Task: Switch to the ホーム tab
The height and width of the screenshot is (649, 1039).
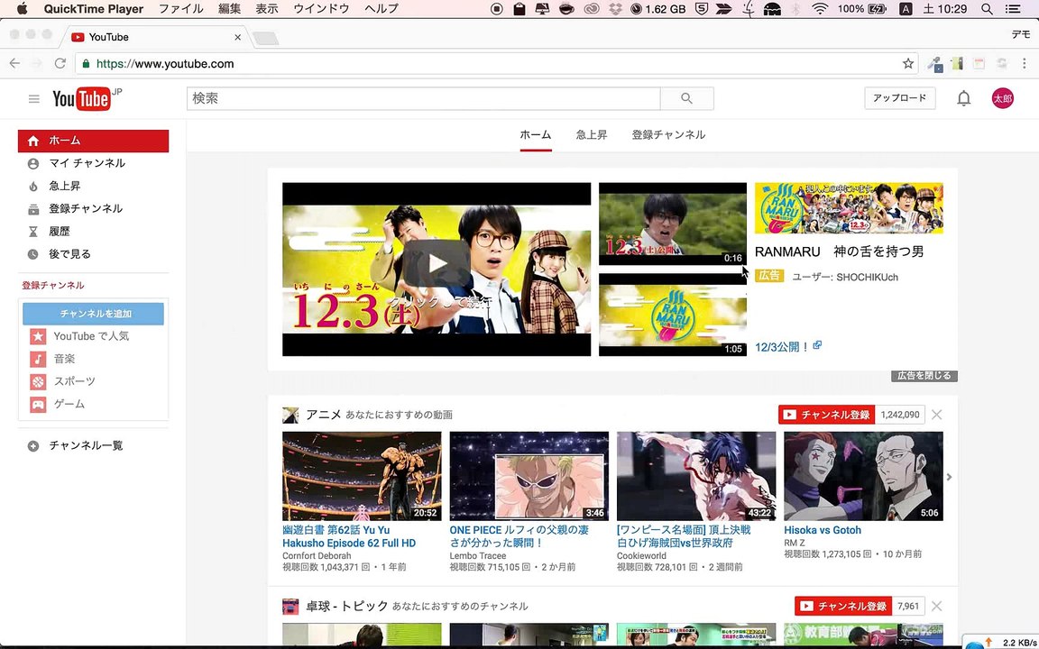Action: click(536, 135)
